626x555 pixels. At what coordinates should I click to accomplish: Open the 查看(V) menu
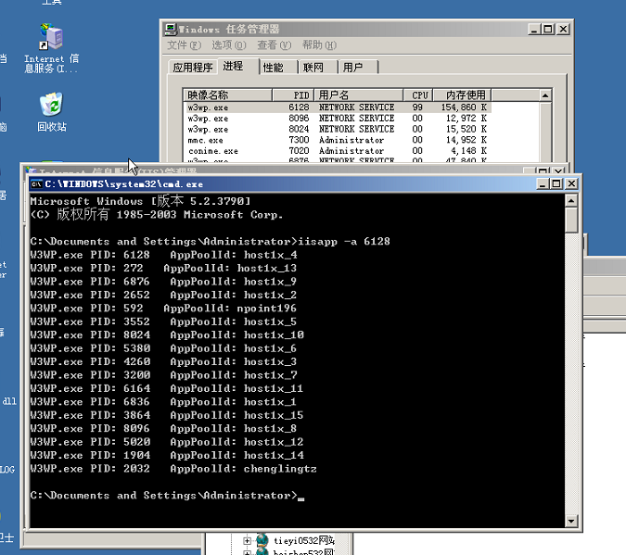pyautogui.click(x=274, y=45)
